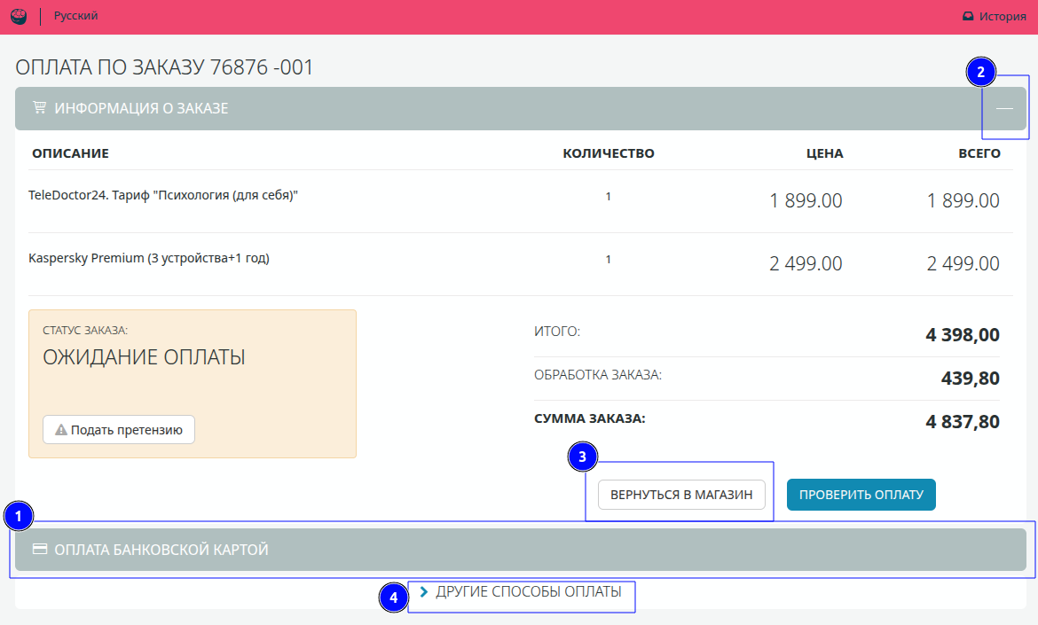Image resolution: width=1038 pixels, height=625 pixels.
Task: Click the site logo icon in the top bar
Action: (x=19, y=17)
